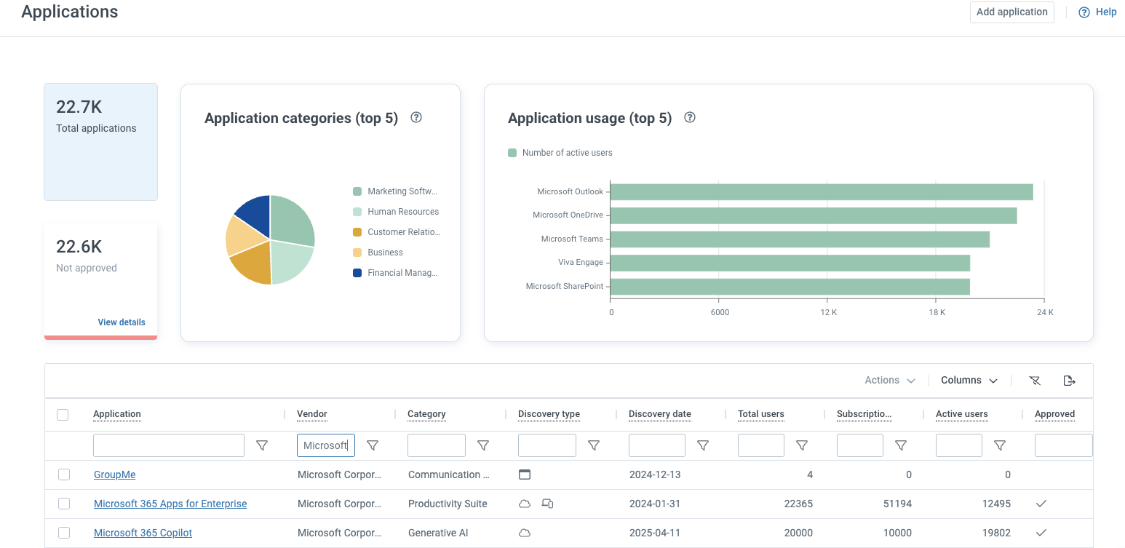Viewport: 1125px width, 548px height.
Task: Open filter options for Application column
Action: click(x=262, y=445)
